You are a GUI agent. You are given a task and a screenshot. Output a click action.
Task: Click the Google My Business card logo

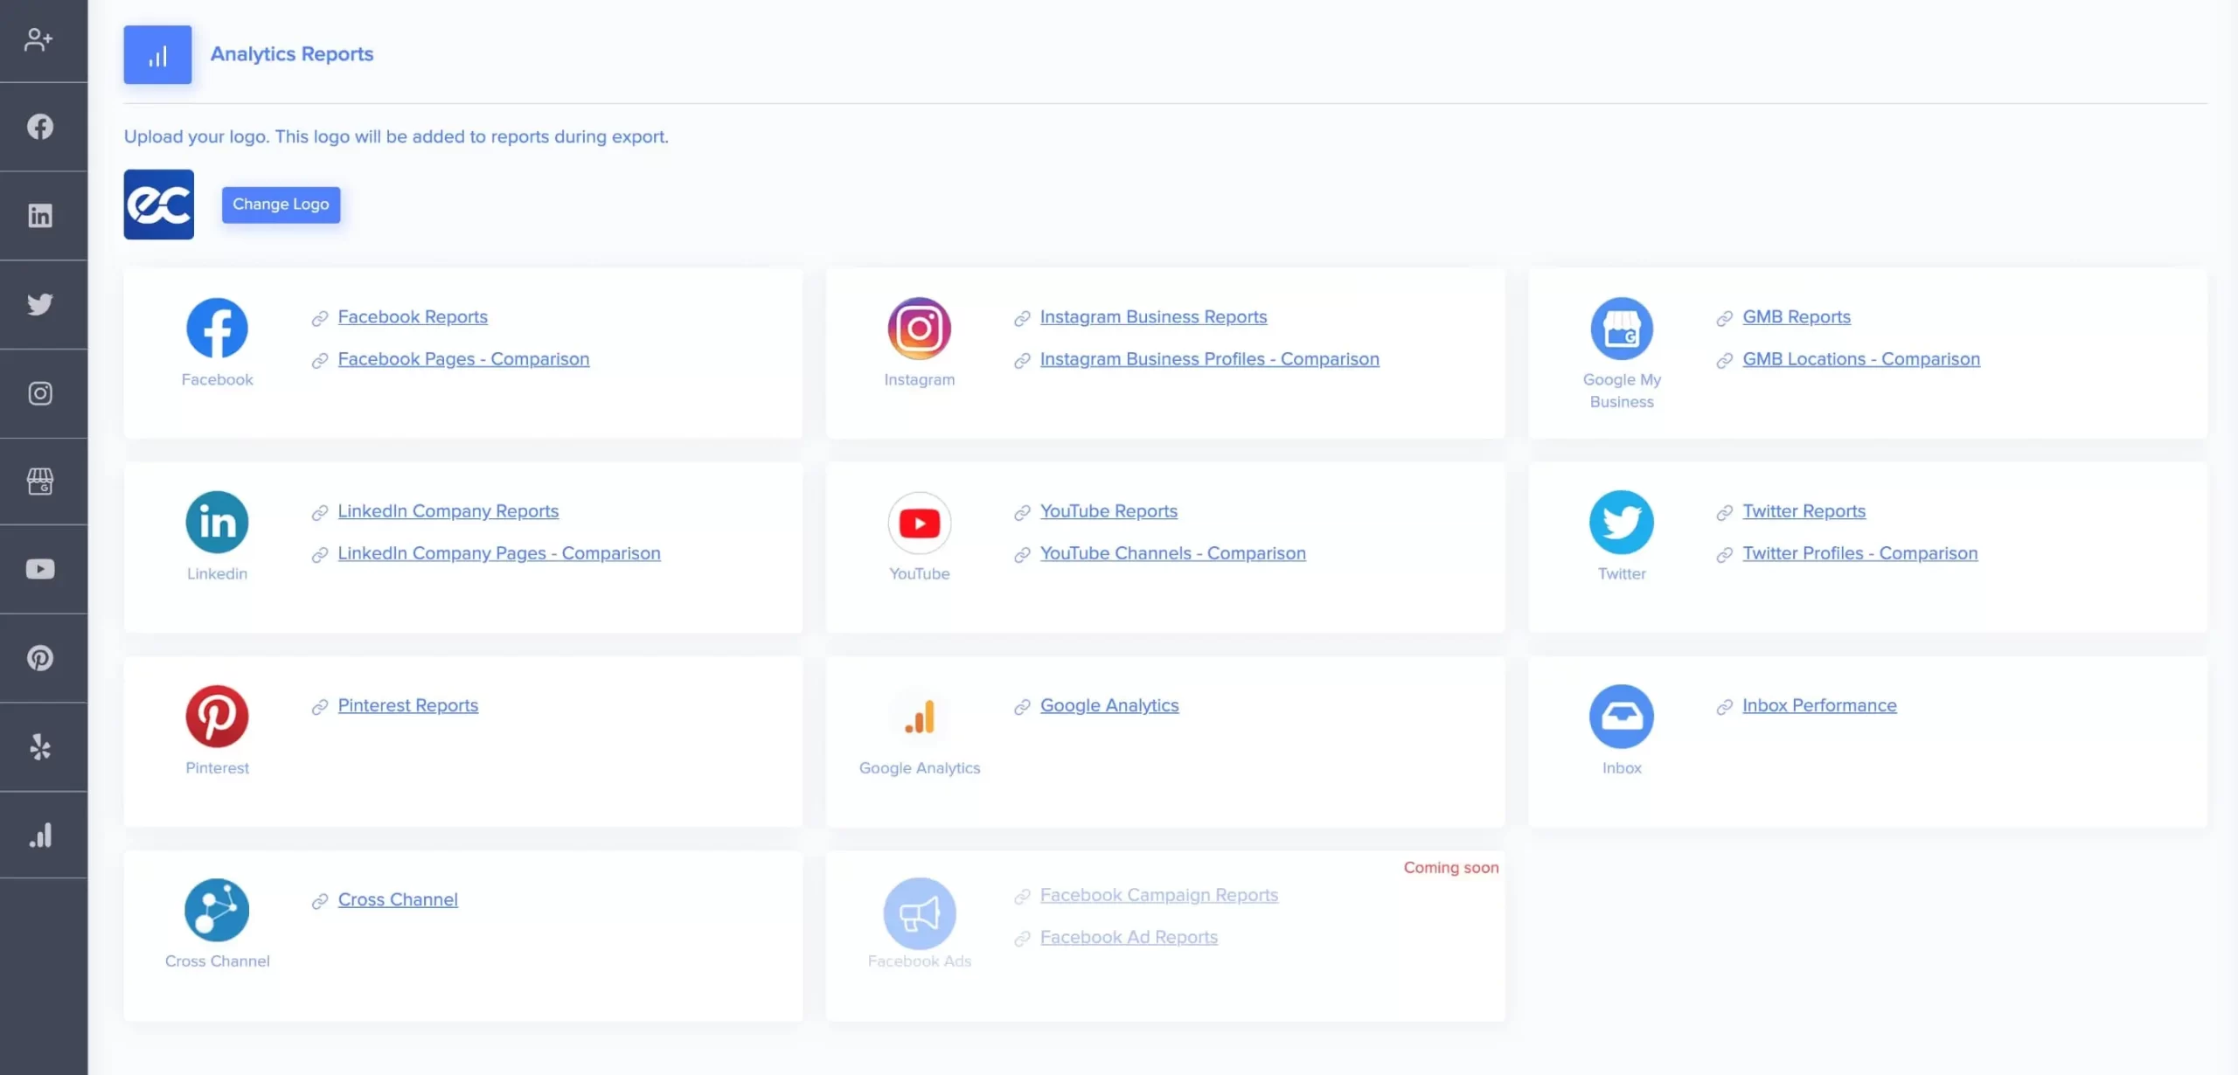(x=1621, y=329)
